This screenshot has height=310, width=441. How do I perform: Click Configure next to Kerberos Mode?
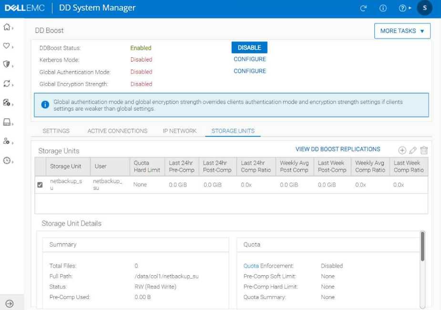click(249, 59)
